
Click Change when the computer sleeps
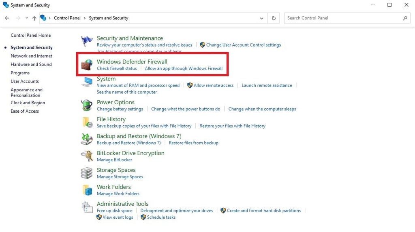pos(262,109)
